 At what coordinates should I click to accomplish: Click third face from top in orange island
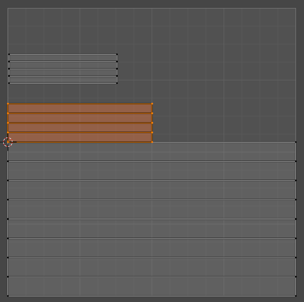pos(80,128)
